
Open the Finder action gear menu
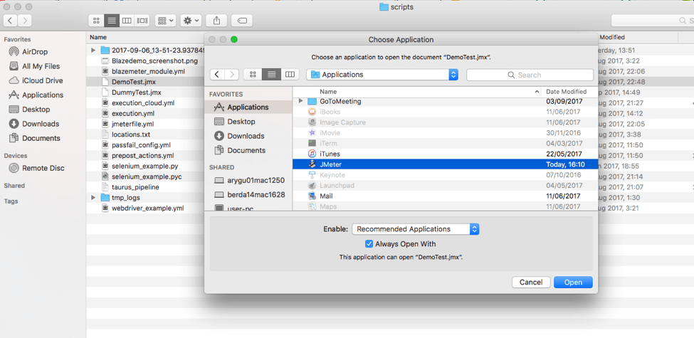(x=191, y=21)
